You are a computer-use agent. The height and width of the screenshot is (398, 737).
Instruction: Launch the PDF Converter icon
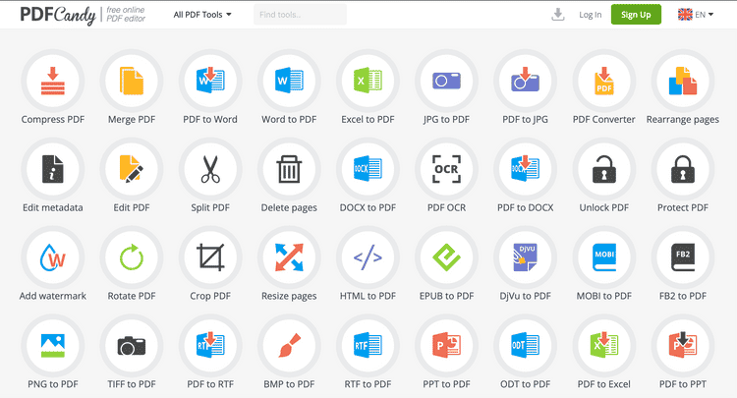604,81
